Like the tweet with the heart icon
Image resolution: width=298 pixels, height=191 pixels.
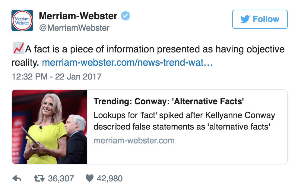[x=90, y=178]
